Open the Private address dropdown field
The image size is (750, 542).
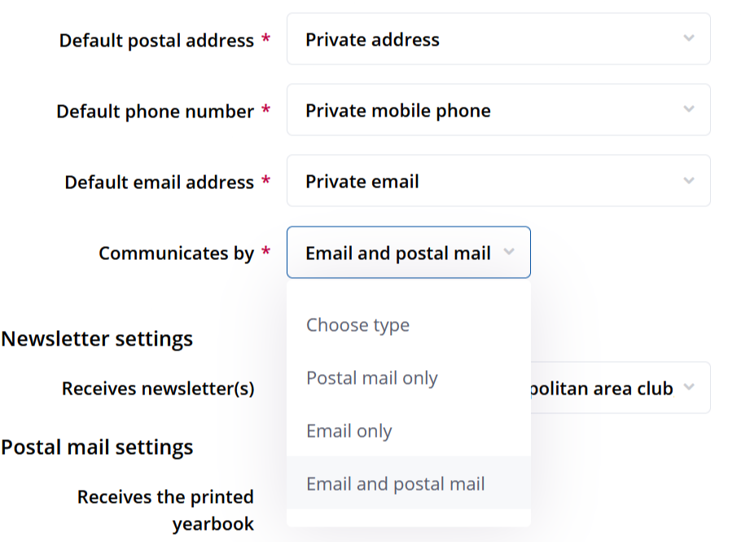[489, 39]
